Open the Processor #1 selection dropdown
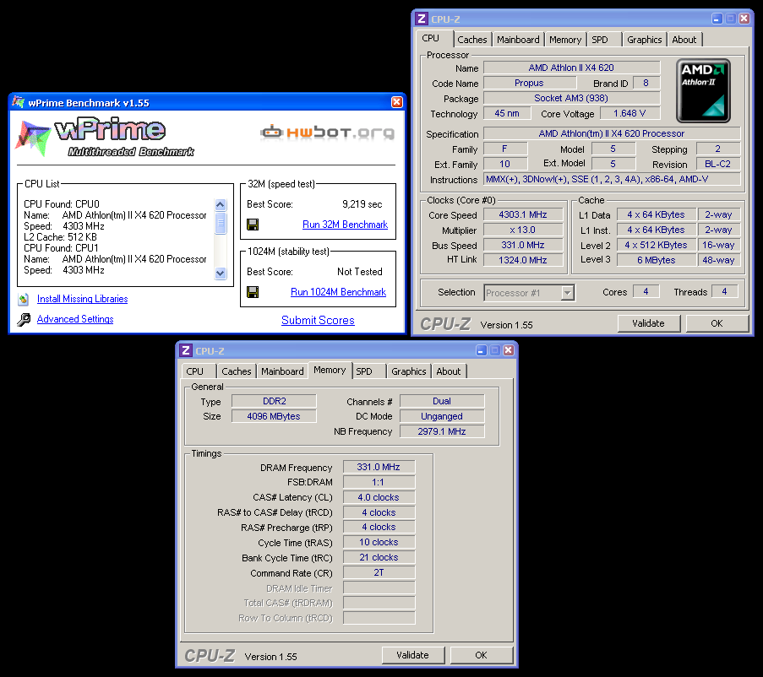The height and width of the screenshot is (677, 763). click(x=567, y=293)
